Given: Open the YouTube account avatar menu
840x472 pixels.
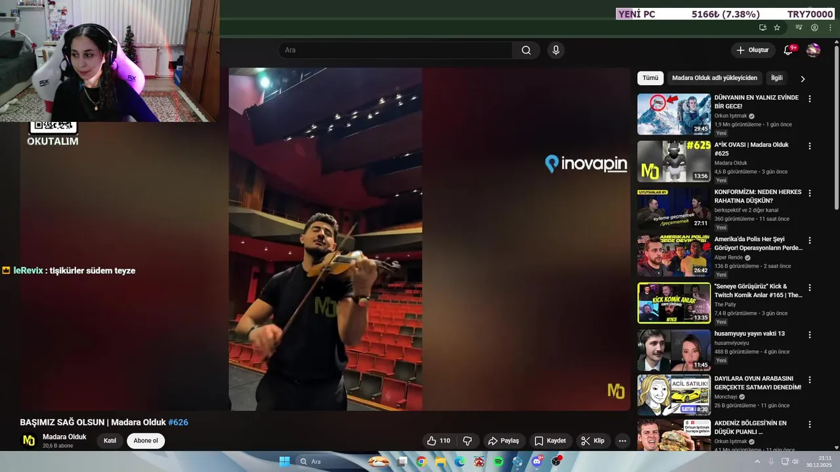Looking at the screenshot, I should 813,50.
